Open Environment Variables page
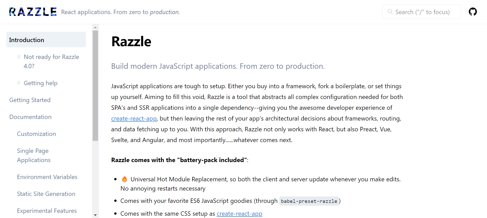 click(47, 177)
